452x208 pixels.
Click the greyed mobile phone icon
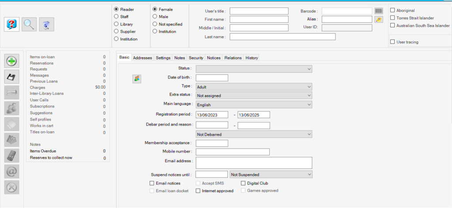[x=12, y=156]
